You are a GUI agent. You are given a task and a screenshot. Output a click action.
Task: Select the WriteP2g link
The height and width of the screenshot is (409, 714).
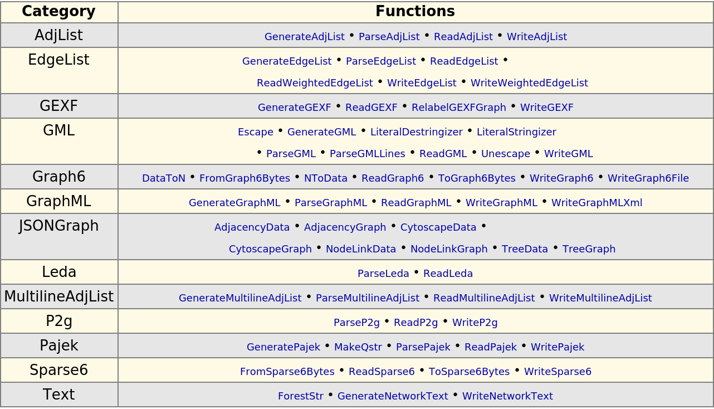(x=475, y=323)
